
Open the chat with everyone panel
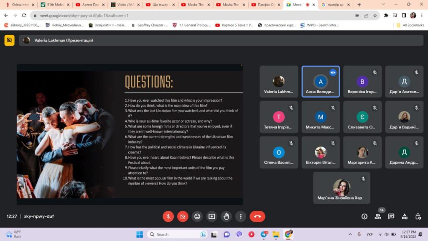(x=391, y=216)
